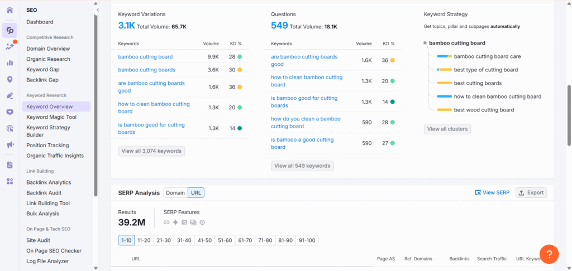Select results range 61-70

click(245, 240)
